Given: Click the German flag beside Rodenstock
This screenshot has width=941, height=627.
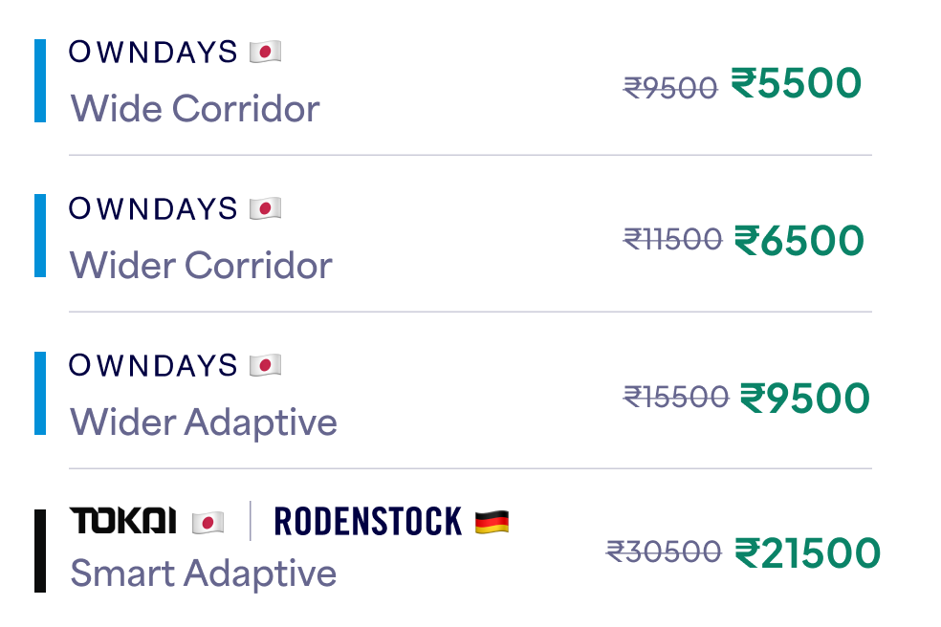Looking at the screenshot, I should (x=492, y=522).
